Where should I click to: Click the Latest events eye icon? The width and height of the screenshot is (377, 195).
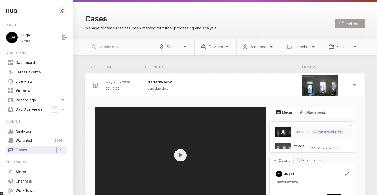pyautogui.click(x=11, y=72)
